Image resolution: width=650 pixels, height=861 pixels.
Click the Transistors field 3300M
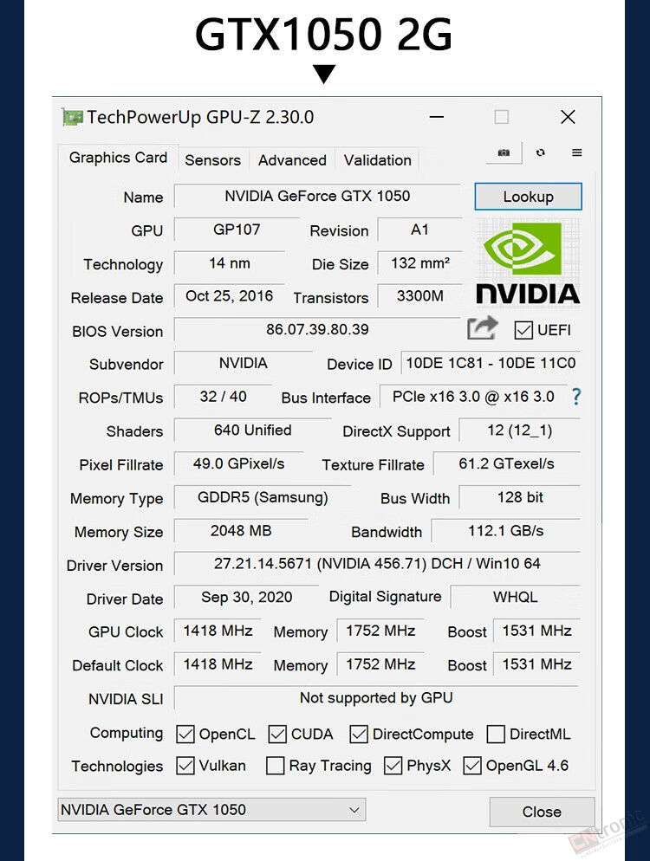click(419, 296)
